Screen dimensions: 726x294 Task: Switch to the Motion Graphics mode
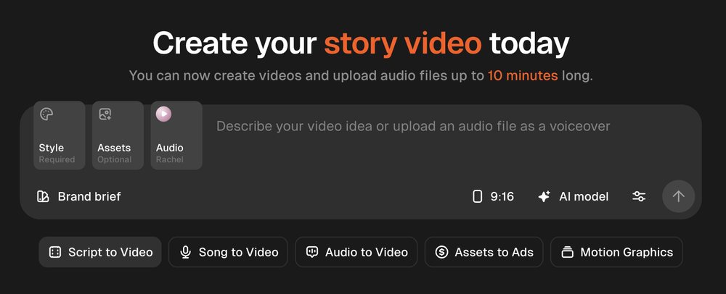pyautogui.click(x=616, y=252)
